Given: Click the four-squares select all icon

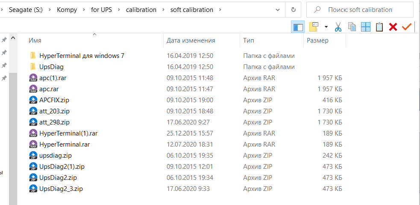Looking at the screenshot, I should (366, 27).
